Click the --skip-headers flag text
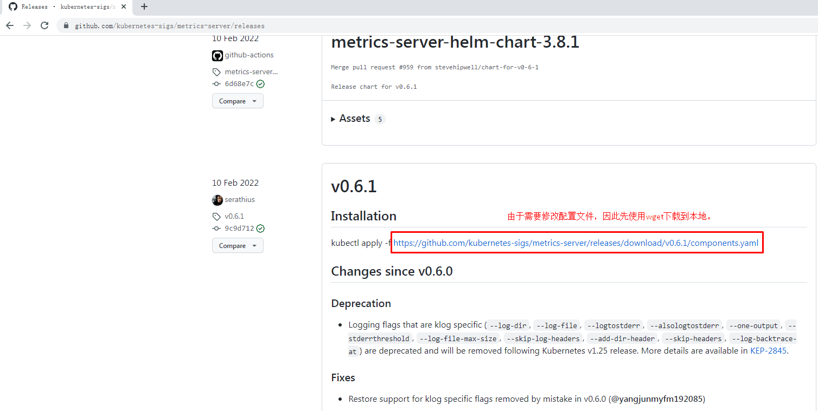Image resolution: width=818 pixels, height=411 pixels. pyautogui.click(x=694, y=338)
